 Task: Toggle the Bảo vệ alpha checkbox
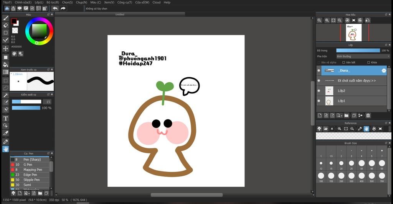tap(319, 62)
